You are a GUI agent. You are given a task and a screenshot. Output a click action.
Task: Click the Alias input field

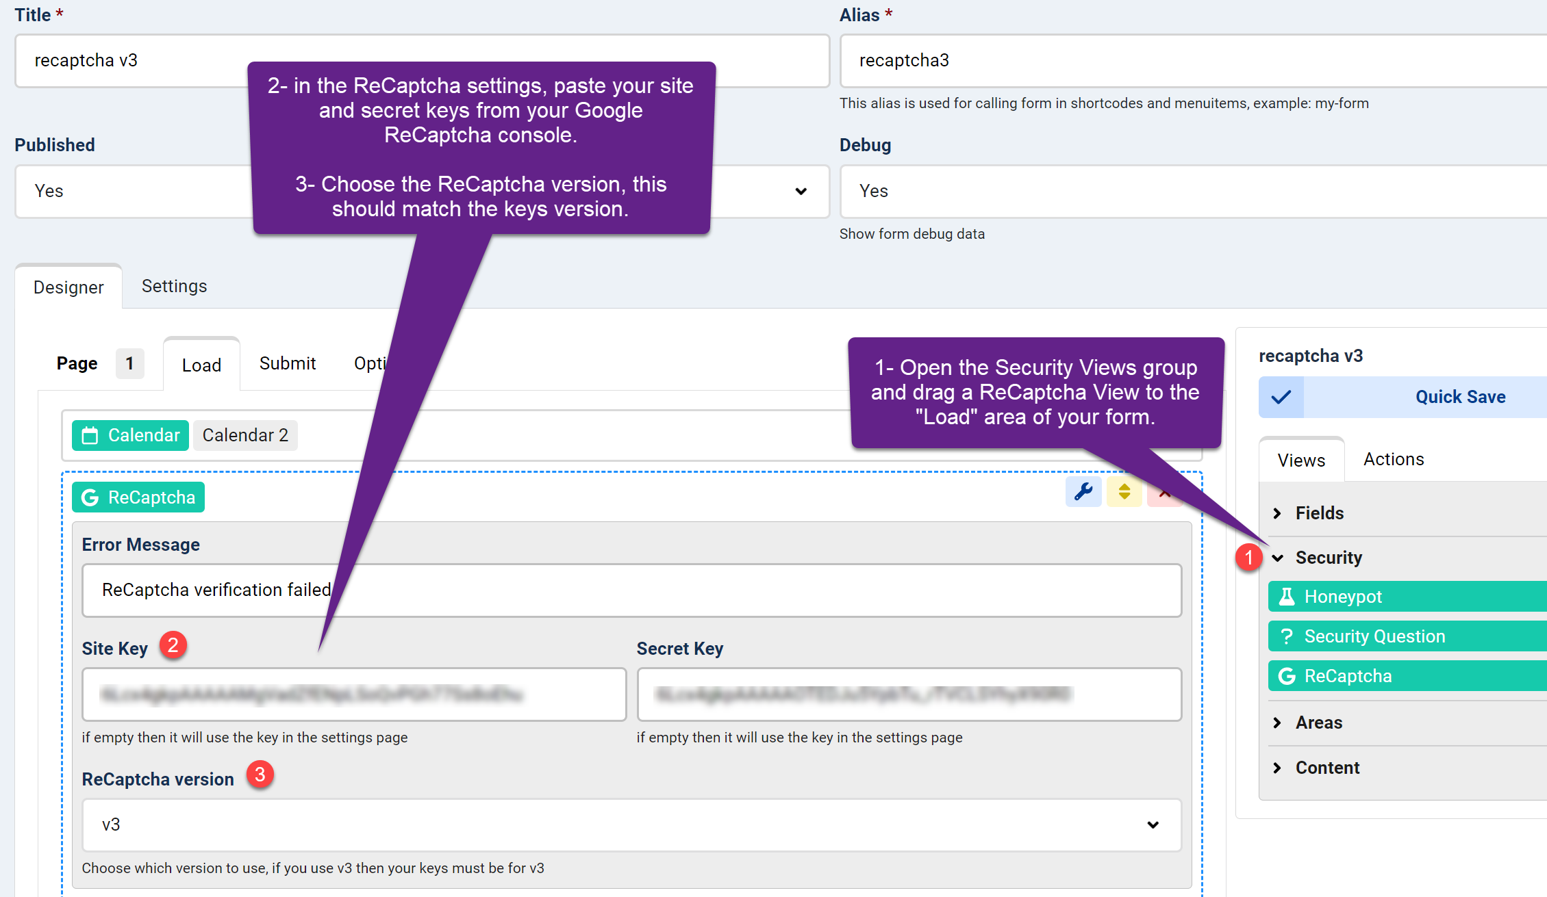pos(1193,61)
